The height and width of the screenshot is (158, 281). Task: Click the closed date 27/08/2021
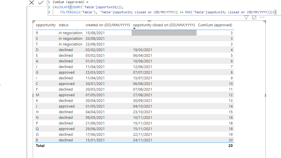click(x=142, y=95)
